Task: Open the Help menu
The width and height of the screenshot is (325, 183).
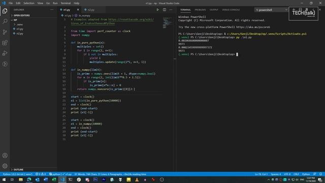Action: click(77, 3)
